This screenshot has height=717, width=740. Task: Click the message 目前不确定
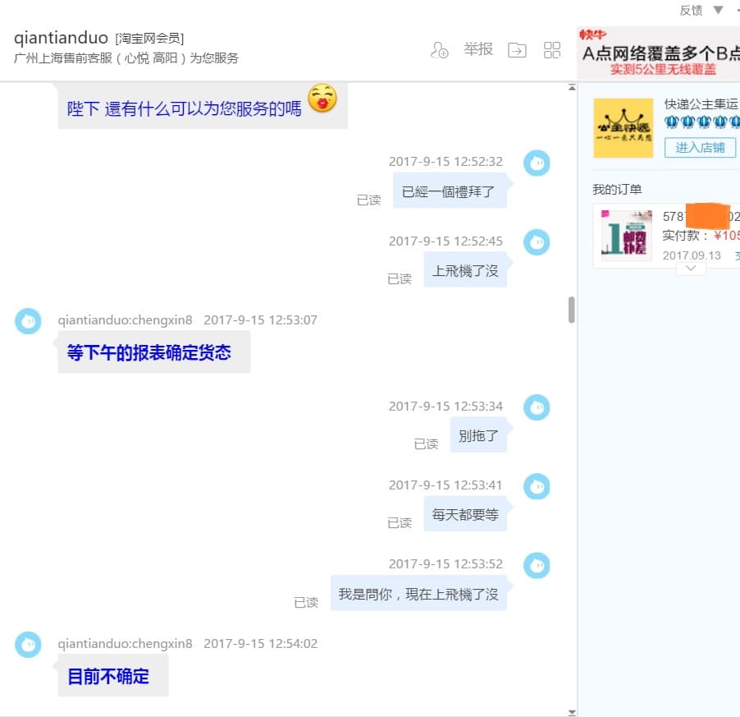[112, 676]
